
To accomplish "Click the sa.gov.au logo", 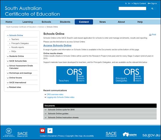I will point(151,135).
